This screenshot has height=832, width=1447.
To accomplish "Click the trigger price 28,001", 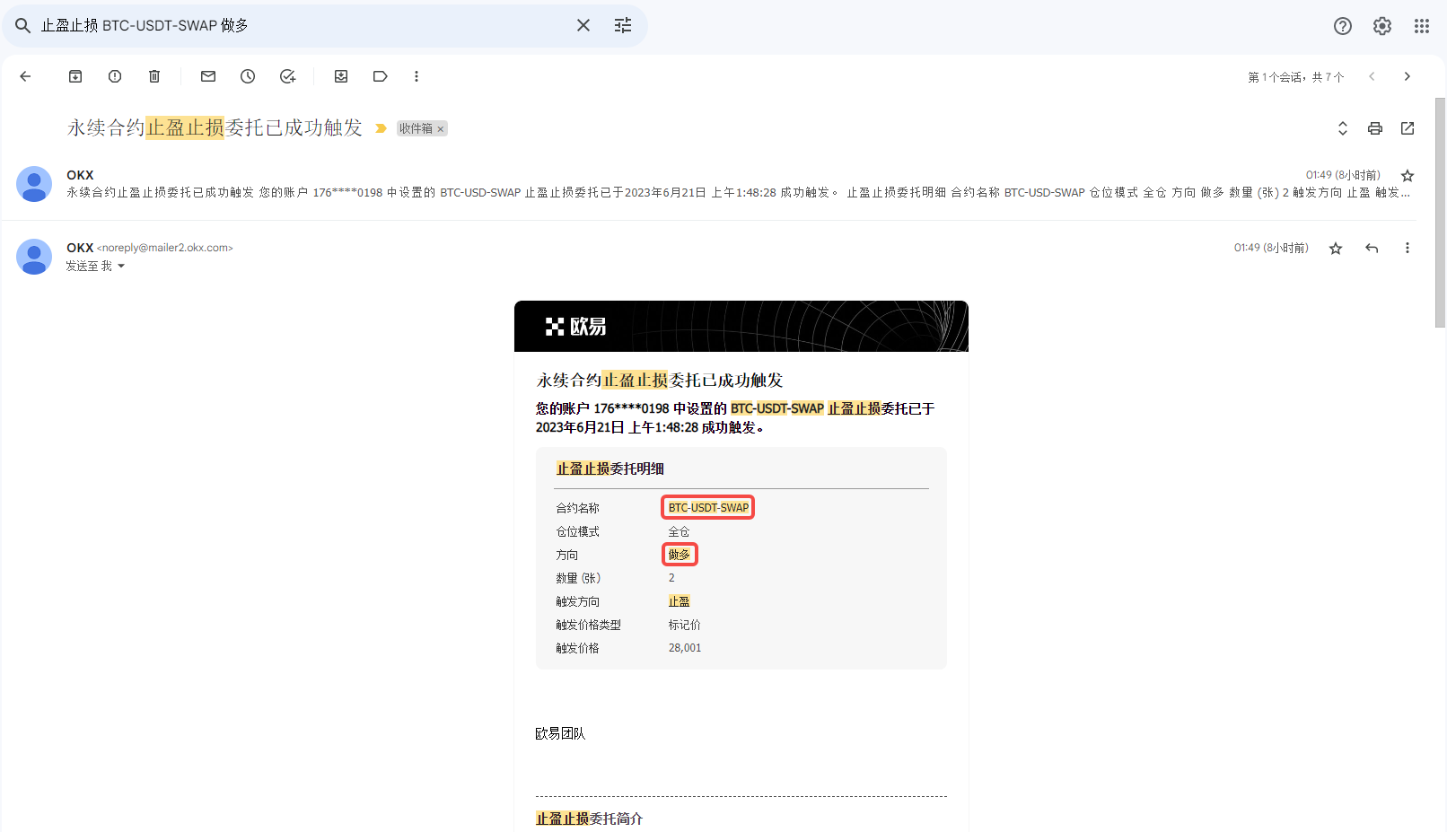I will tap(685, 648).
